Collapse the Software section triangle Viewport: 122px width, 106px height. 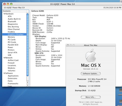point(4,73)
